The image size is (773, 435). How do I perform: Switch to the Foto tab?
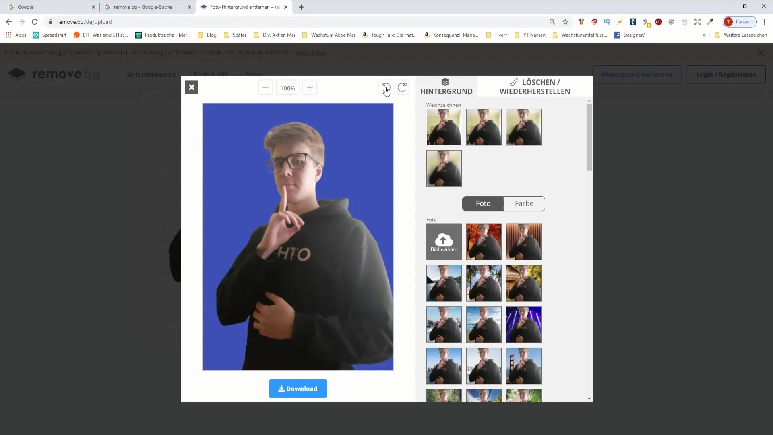coord(483,203)
